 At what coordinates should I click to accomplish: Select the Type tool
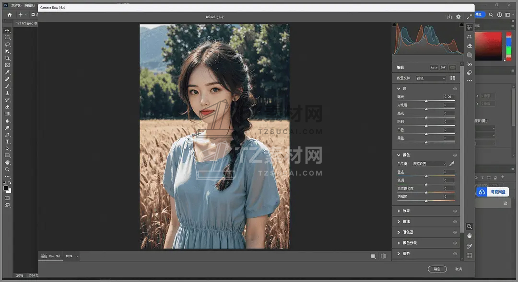[x=7, y=142]
